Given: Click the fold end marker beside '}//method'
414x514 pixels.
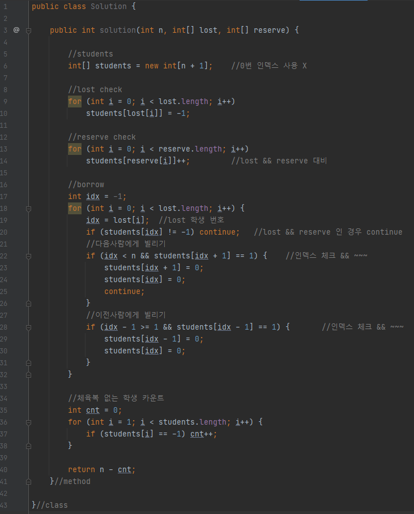Looking at the screenshot, I should pos(28,482).
